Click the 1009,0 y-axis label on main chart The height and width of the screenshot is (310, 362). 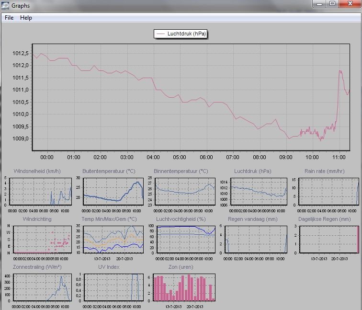click(21, 138)
